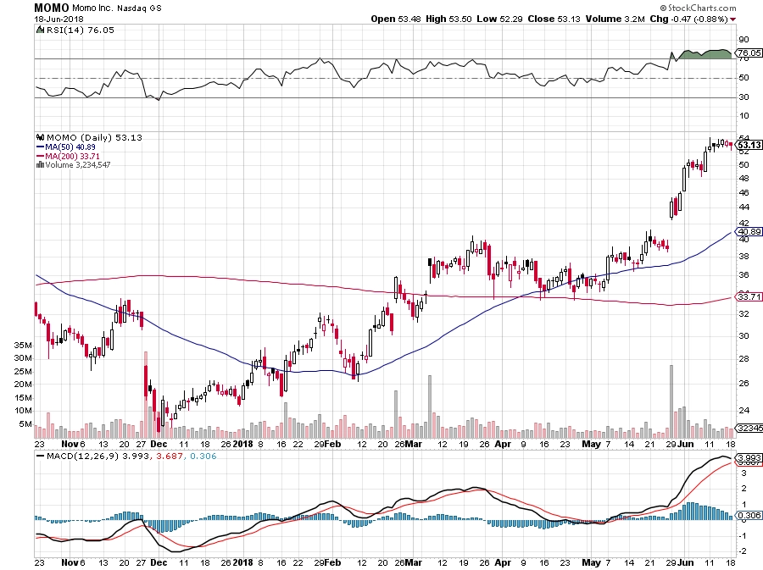
Task: Click 'Jun' on the price chart date axis
Action: [x=685, y=444]
